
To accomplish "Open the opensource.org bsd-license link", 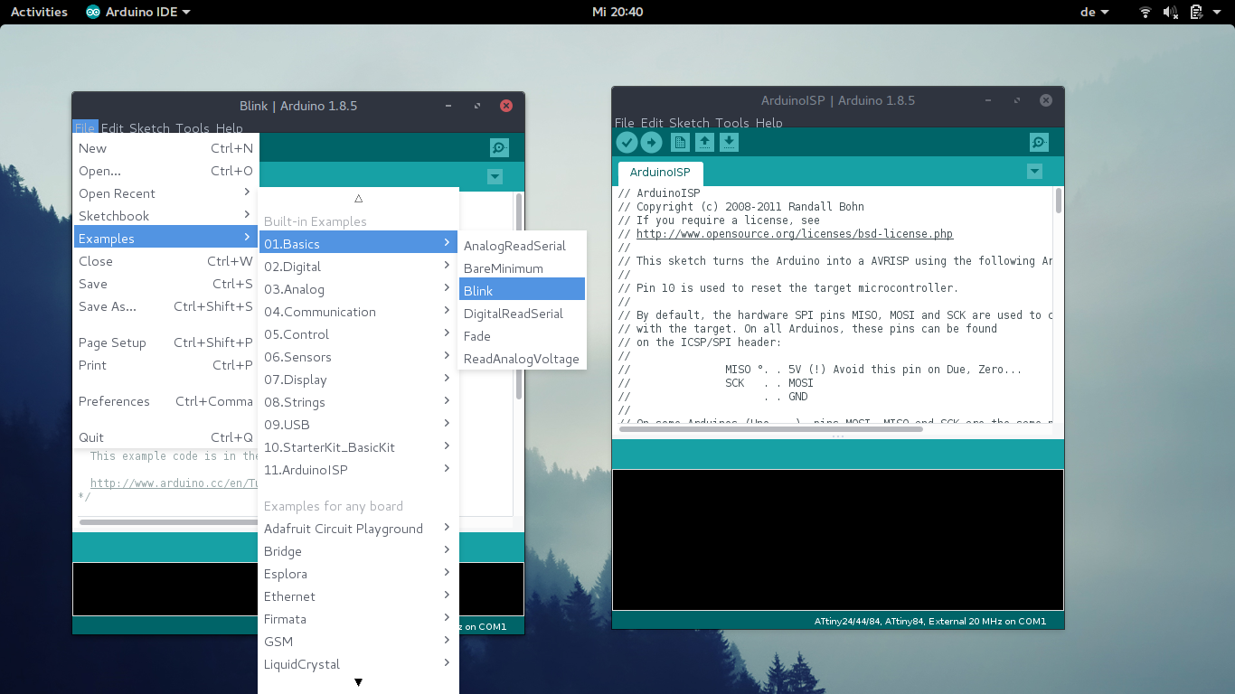I will pyautogui.click(x=795, y=234).
